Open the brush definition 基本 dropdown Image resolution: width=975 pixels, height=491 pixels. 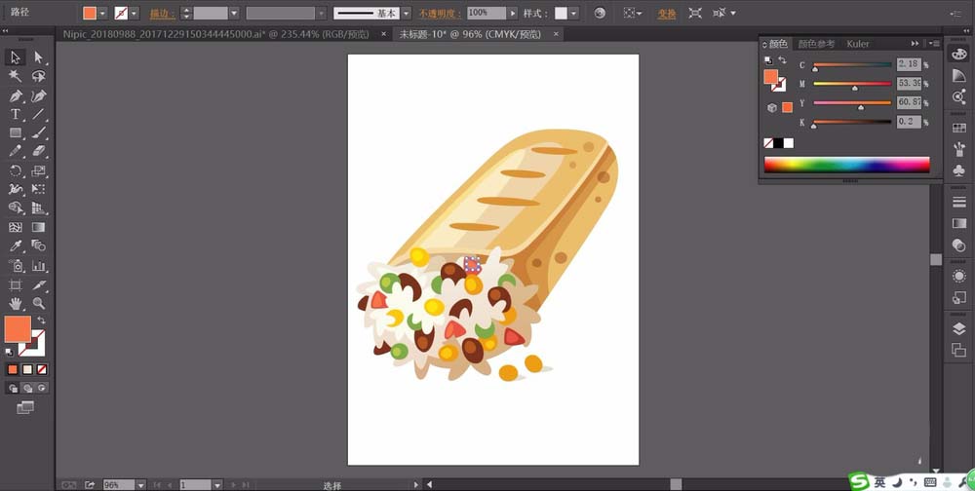[x=406, y=13]
